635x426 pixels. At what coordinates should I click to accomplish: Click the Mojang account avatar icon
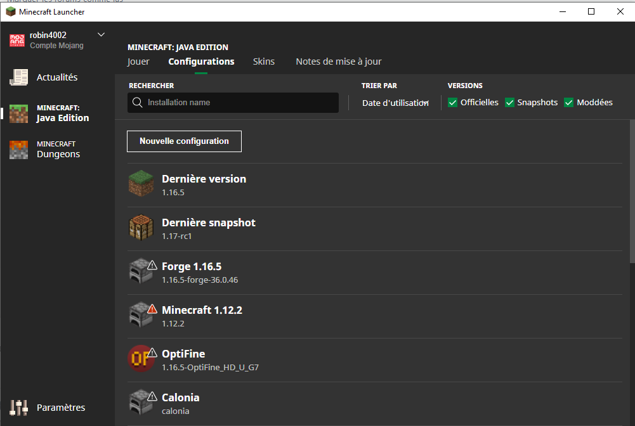pyautogui.click(x=17, y=41)
